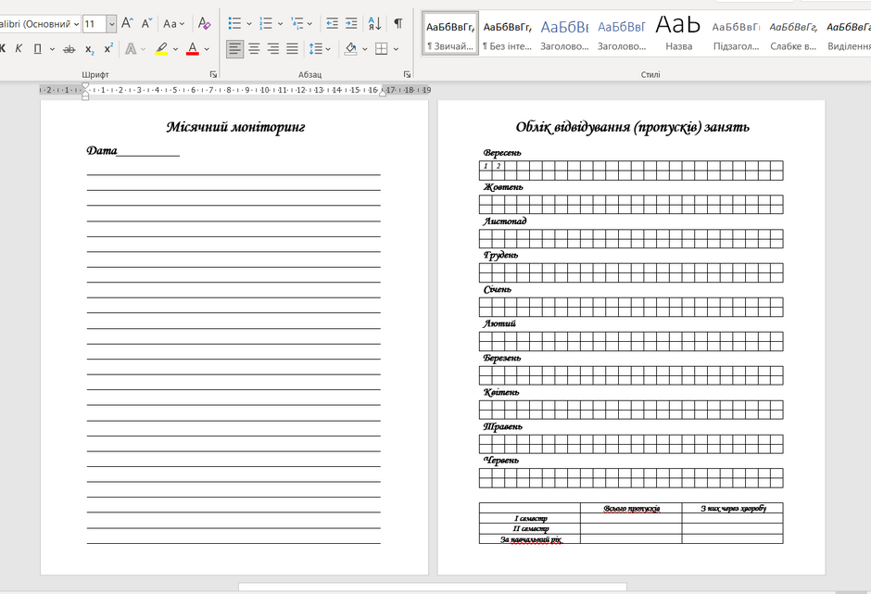The height and width of the screenshot is (594, 871).
Task: Open the font color dropdown arrow
Action: tap(207, 49)
